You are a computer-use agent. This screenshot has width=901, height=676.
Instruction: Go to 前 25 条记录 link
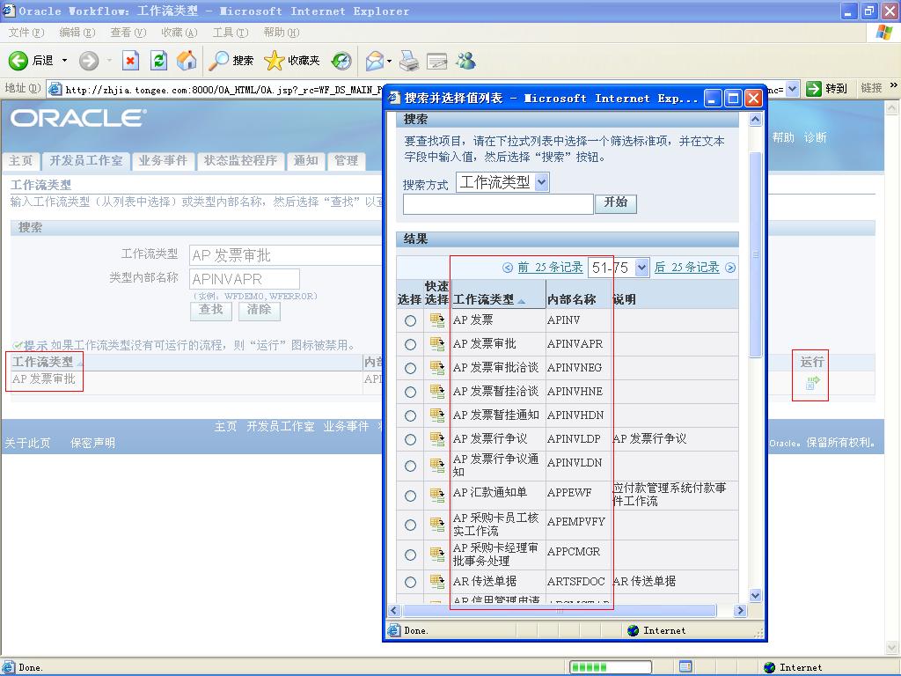pyautogui.click(x=550, y=268)
